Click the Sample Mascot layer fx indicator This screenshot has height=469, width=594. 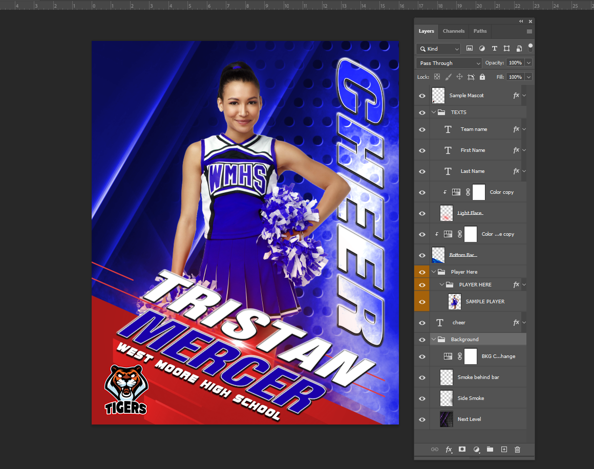[516, 95]
